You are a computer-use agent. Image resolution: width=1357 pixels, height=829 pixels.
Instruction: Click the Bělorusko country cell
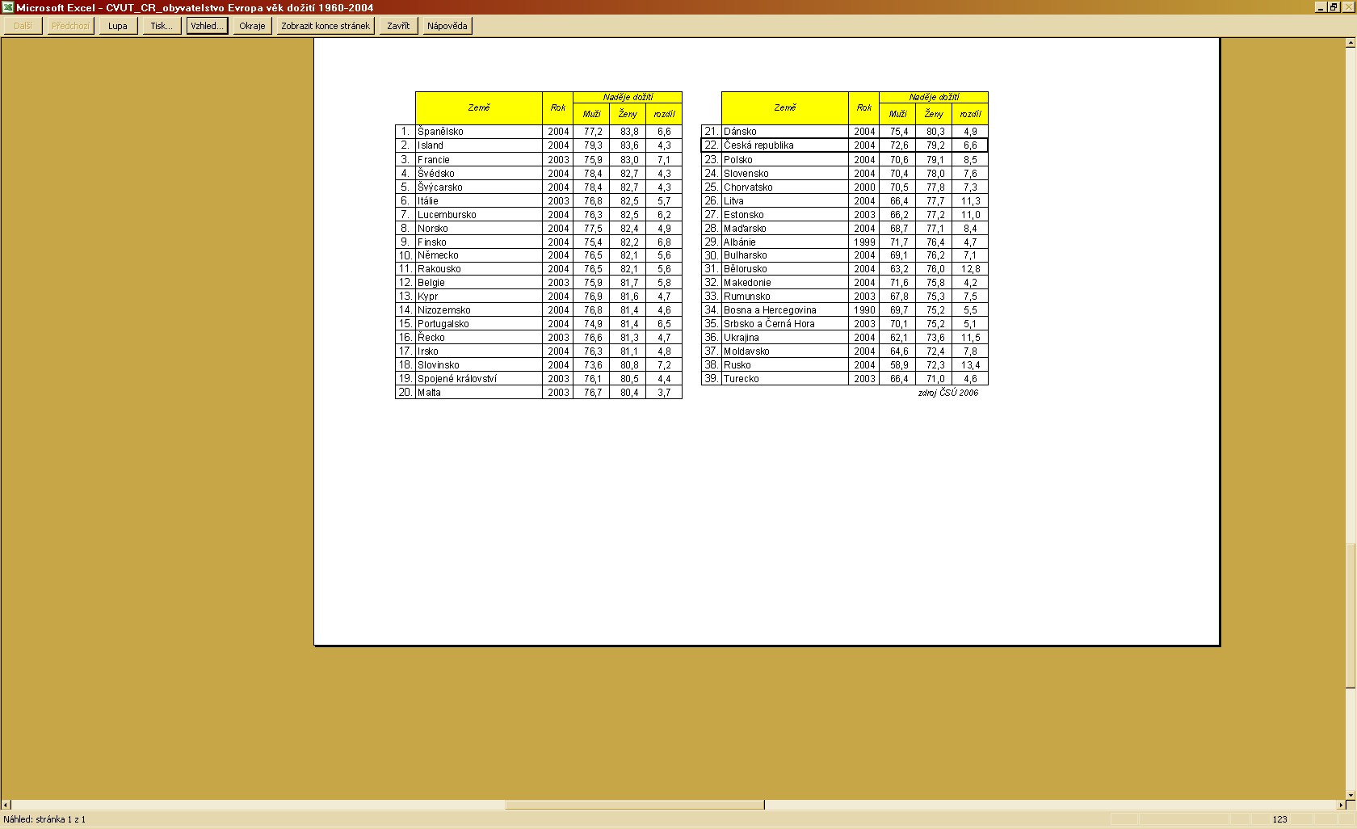pyautogui.click(x=785, y=269)
